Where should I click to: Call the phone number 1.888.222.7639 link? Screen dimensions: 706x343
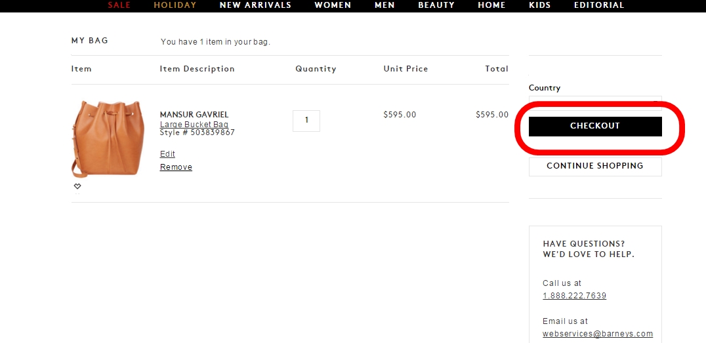(x=575, y=296)
